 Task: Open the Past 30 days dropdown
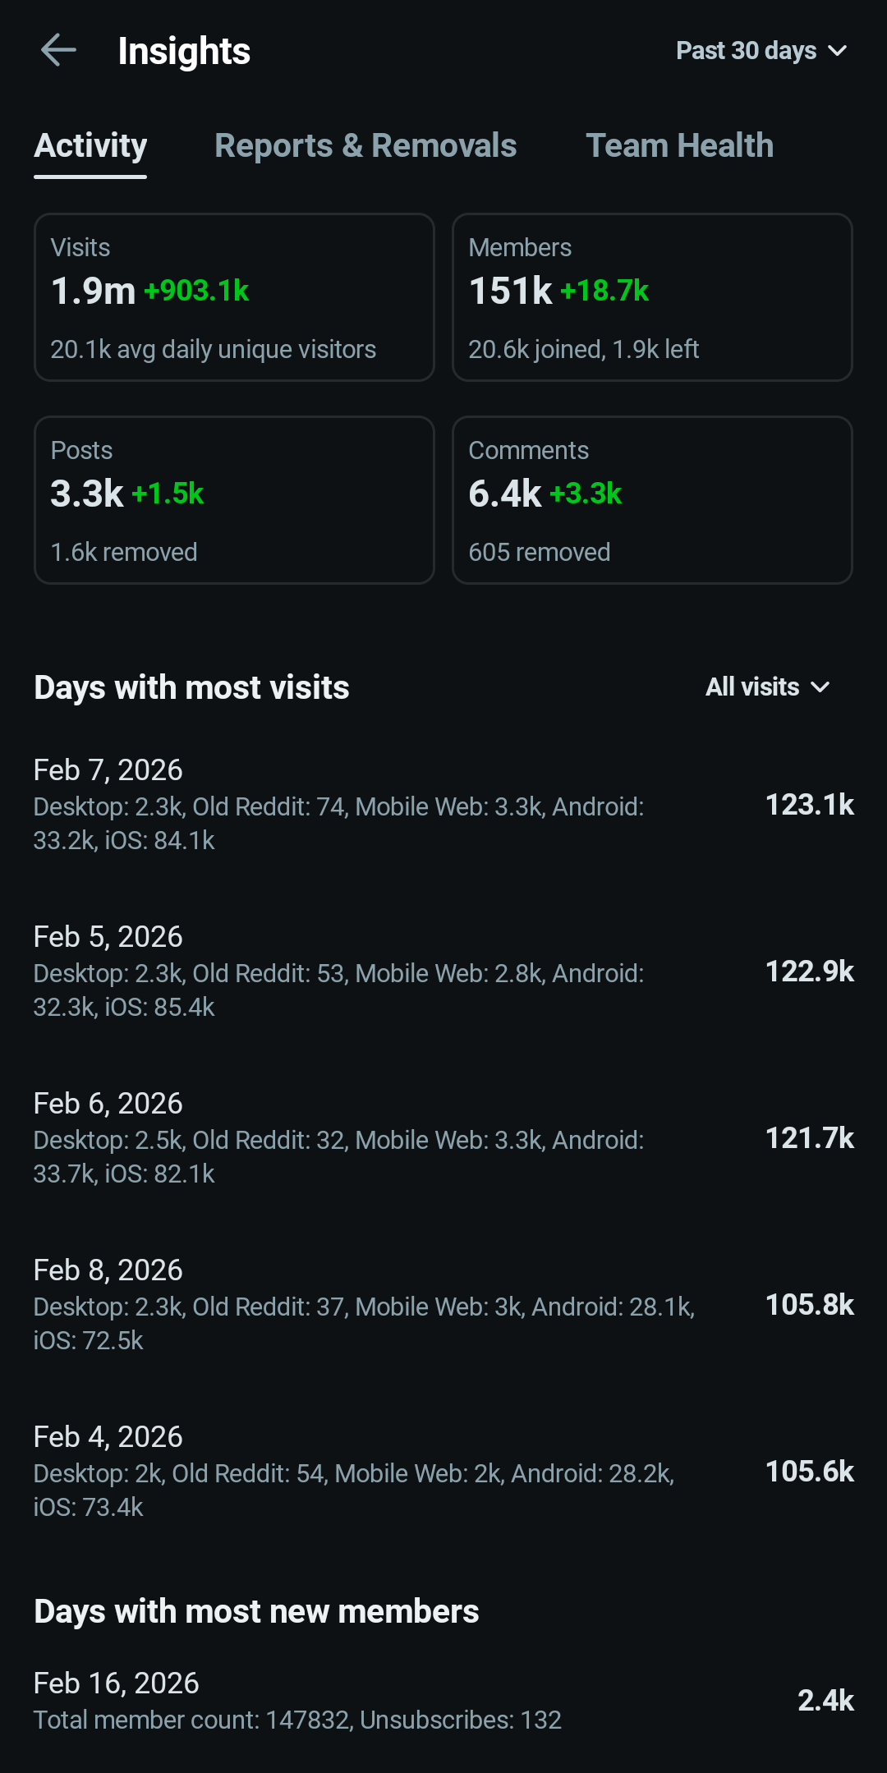point(761,51)
